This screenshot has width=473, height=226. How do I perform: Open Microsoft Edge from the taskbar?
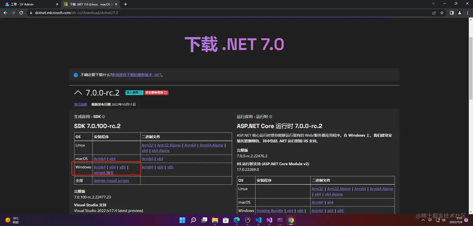pyautogui.click(x=236, y=220)
